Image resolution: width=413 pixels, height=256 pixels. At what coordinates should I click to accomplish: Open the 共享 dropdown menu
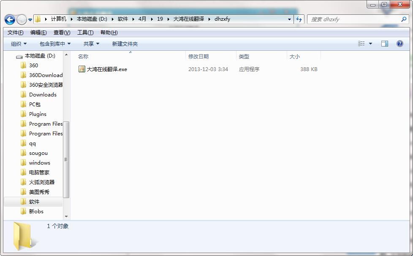[x=91, y=44]
